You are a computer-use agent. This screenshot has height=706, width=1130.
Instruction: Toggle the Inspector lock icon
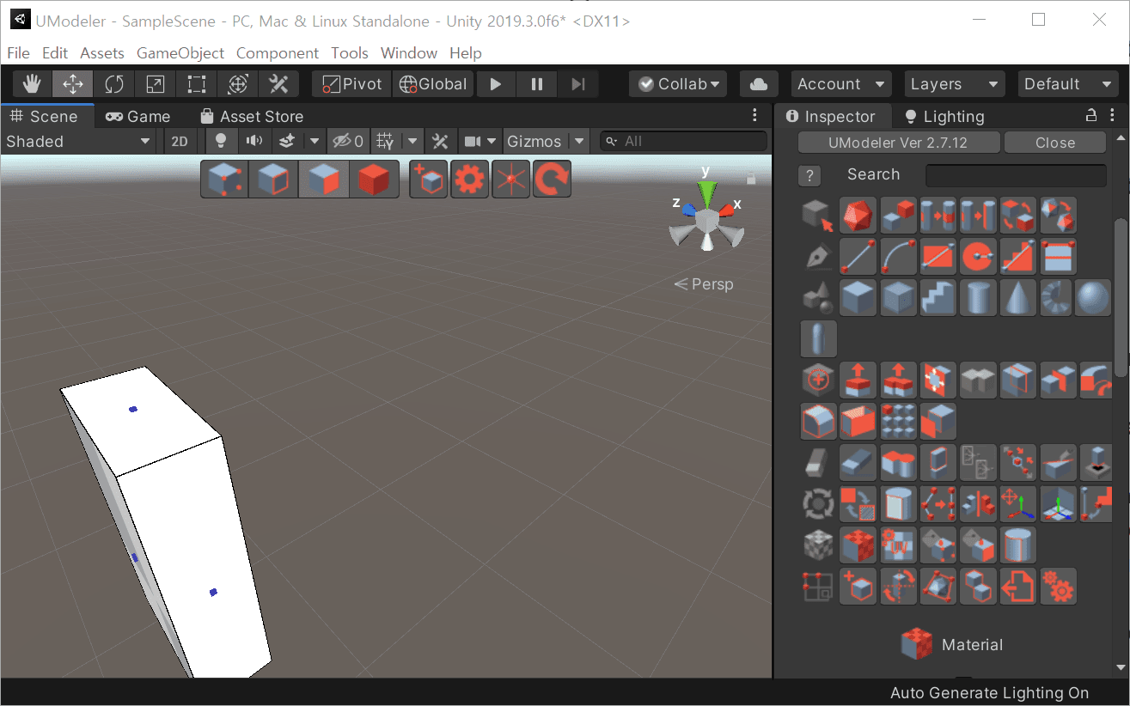[x=1090, y=116]
